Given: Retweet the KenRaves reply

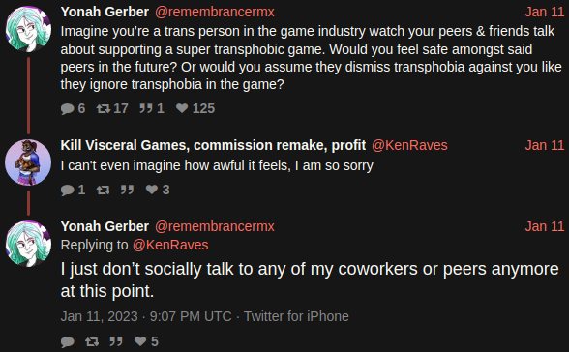Looking at the screenshot, I should point(103,190).
